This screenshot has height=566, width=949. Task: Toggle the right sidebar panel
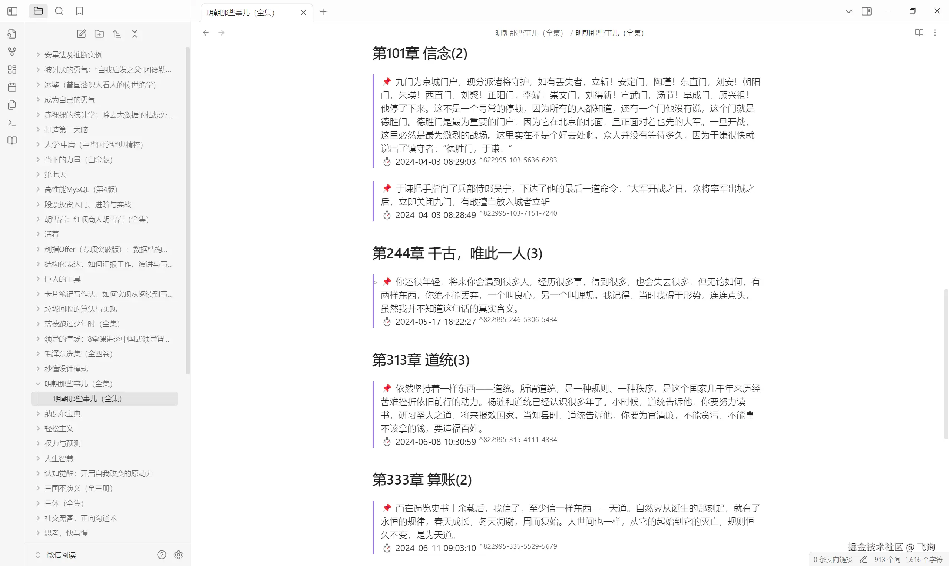(x=867, y=11)
